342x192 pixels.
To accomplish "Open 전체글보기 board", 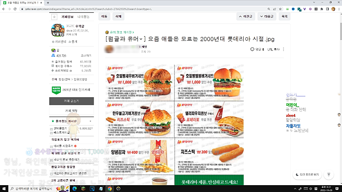I will pyautogui.click(x=60, y=128).
